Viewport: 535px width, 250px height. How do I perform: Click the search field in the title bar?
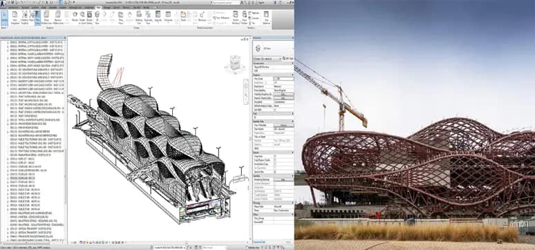point(225,2)
